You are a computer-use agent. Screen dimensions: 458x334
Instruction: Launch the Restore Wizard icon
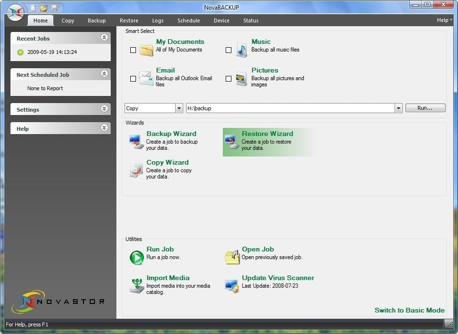pos(232,142)
